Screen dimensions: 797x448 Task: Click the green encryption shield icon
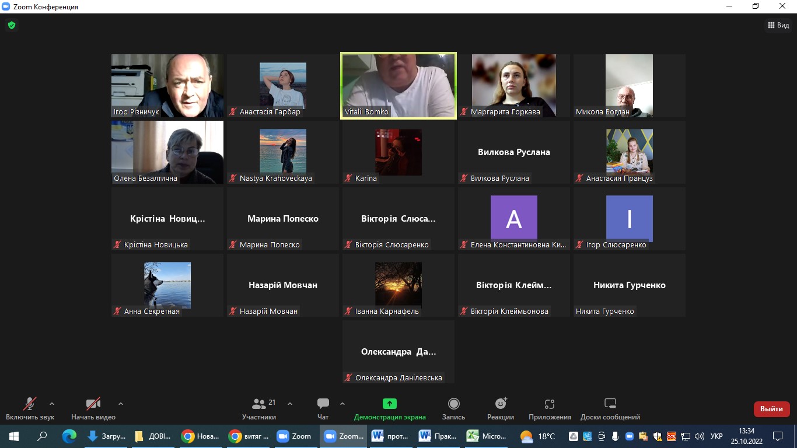(11, 25)
